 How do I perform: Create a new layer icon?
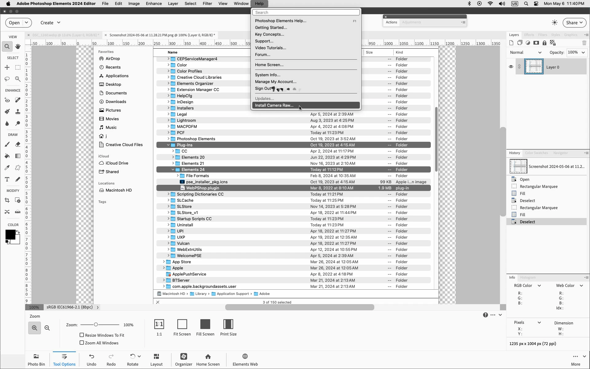pyautogui.click(x=511, y=43)
